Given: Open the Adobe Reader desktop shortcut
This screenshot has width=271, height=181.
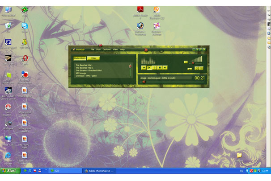Looking at the screenshot, I should pos(140,11).
